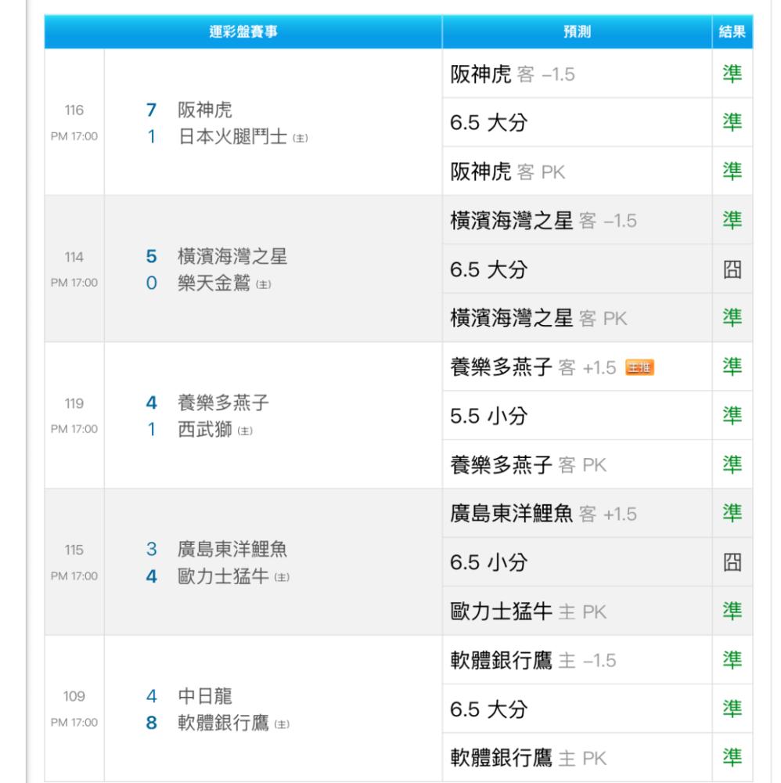Screen dimensions: 781x783
Task: Click score 5 beside 橫濱海灣之星
Action: 152,257
